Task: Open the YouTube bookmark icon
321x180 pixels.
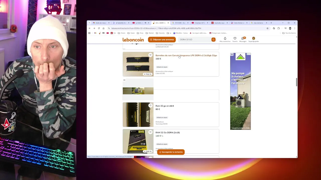Action: [x=108, y=33]
